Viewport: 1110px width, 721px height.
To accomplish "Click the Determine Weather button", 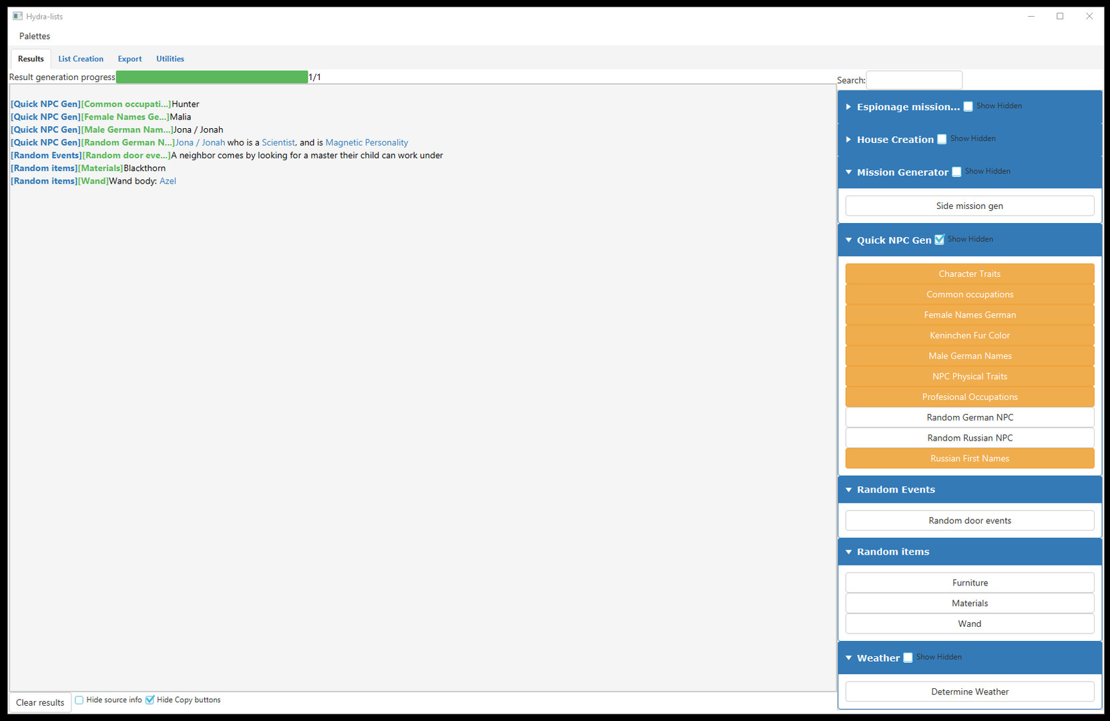I will pyautogui.click(x=969, y=692).
